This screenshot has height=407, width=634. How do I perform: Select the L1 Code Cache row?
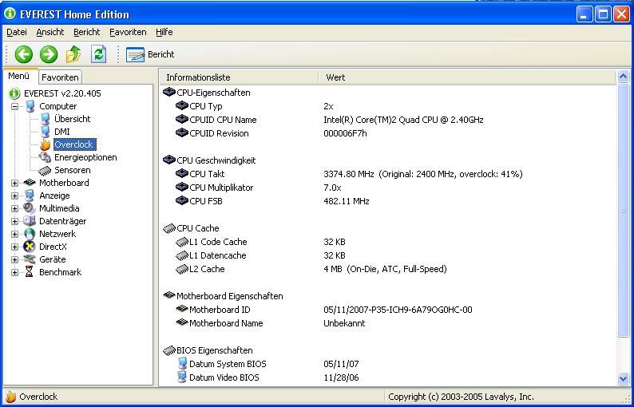point(388,242)
